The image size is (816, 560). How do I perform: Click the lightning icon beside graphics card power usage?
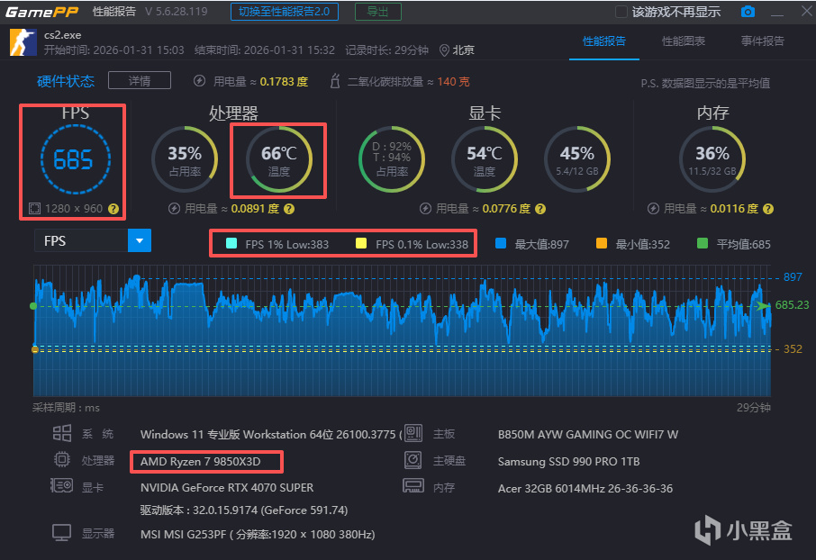point(426,209)
